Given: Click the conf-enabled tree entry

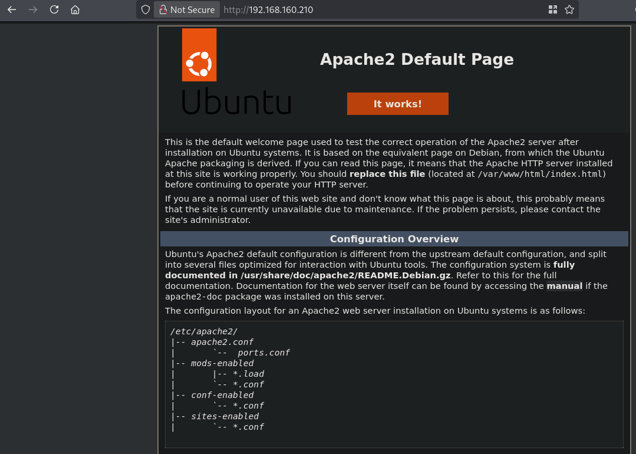Looking at the screenshot, I should [222, 395].
